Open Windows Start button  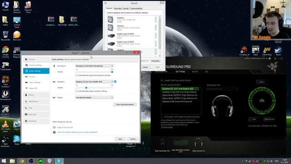(x=4, y=161)
